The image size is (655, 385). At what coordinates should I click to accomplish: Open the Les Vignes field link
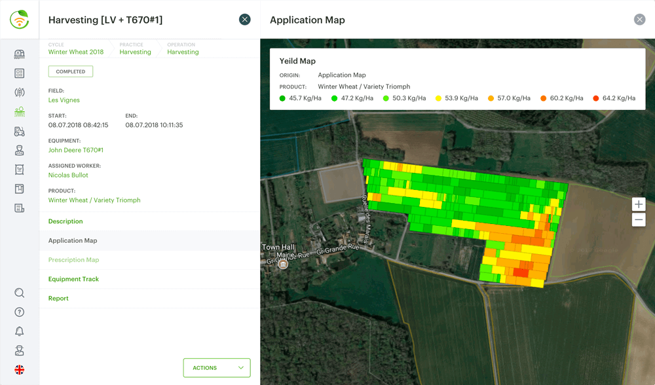tap(64, 100)
